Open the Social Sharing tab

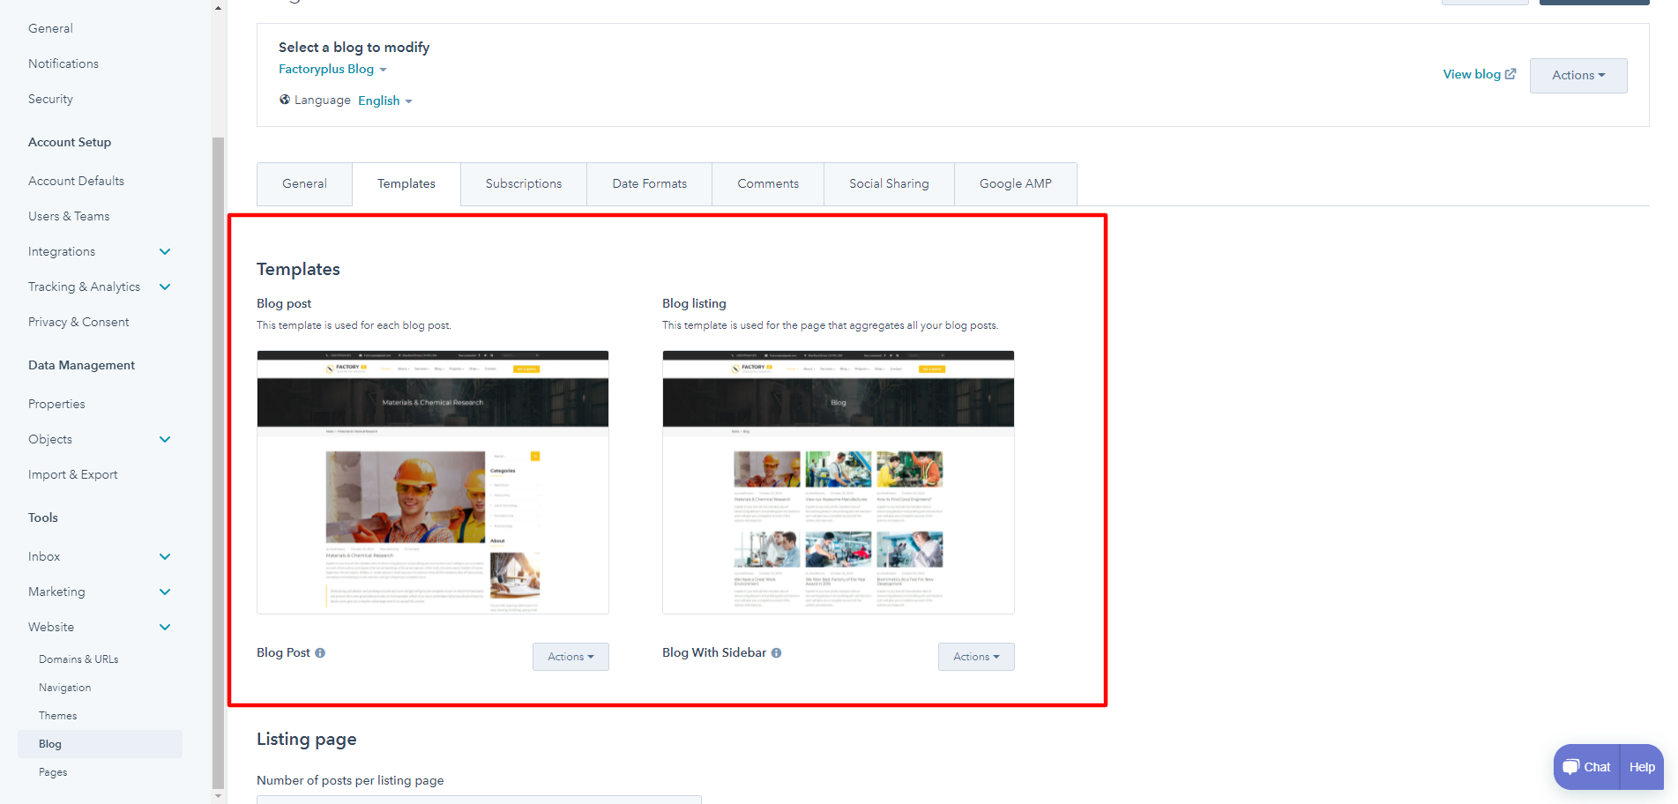pos(889,184)
